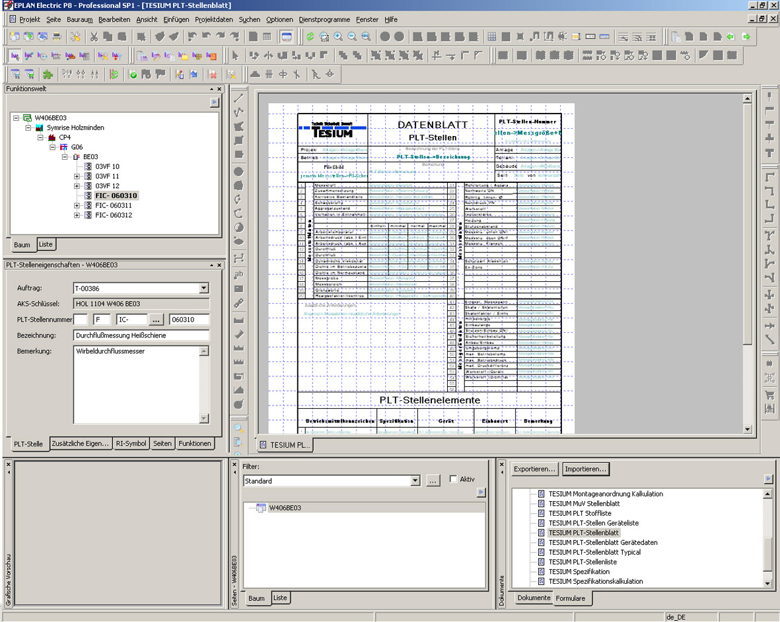Click the window layout icon next to table icon
The height and width of the screenshot is (622, 780).
[287, 37]
